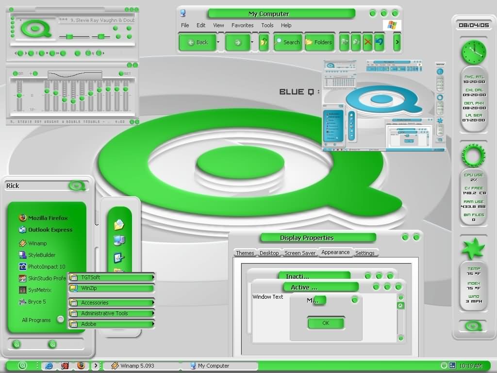This screenshot has height=373, width=497.
Task: Click Internet Explorer icon in taskbar quick launch
Action: 49,366
